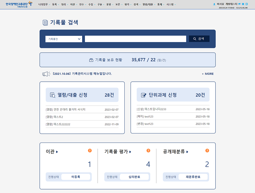Click + MORE for notices
The width and height of the screenshot is (255, 193).
(208, 74)
